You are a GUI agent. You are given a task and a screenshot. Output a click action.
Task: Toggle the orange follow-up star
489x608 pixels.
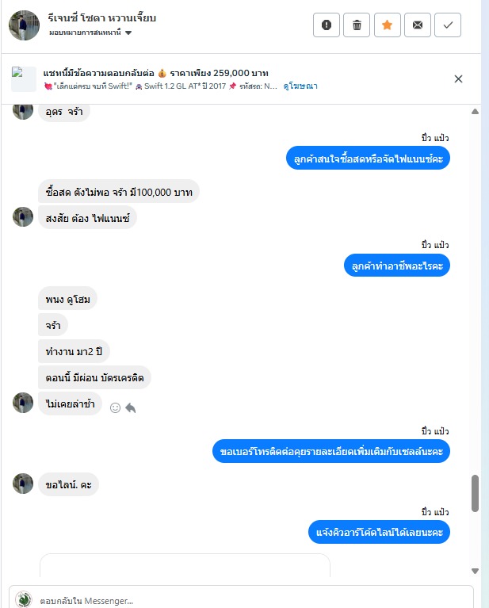pos(387,25)
